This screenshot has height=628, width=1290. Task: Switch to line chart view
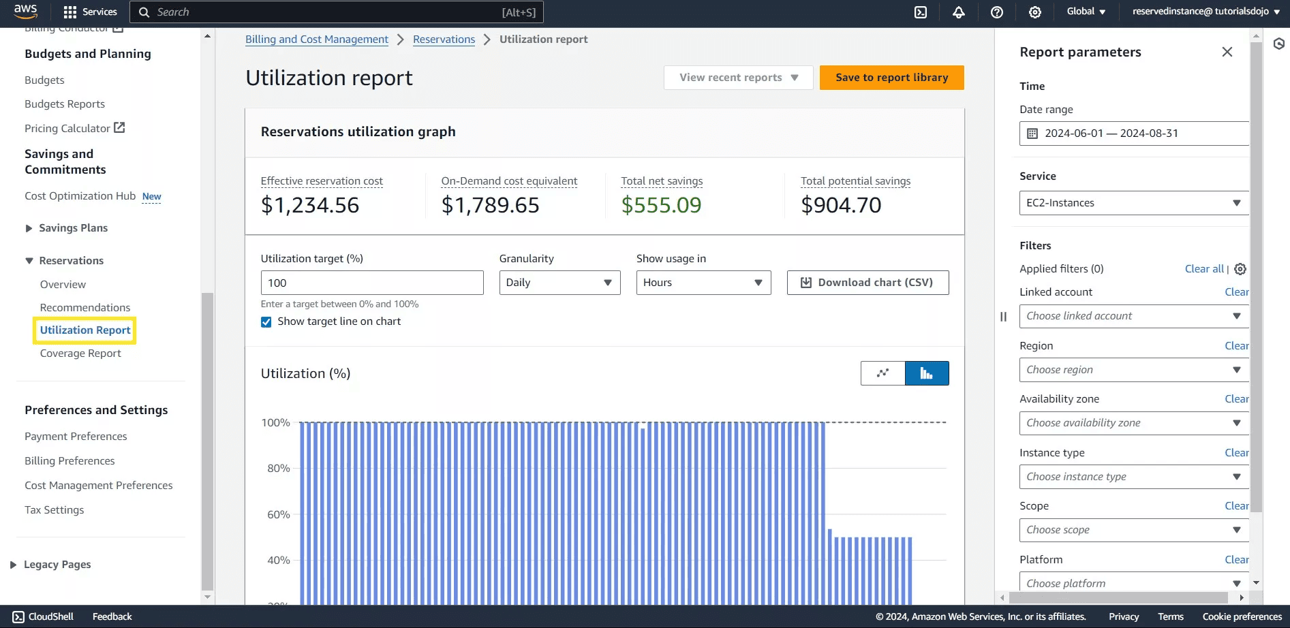click(x=882, y=373)
